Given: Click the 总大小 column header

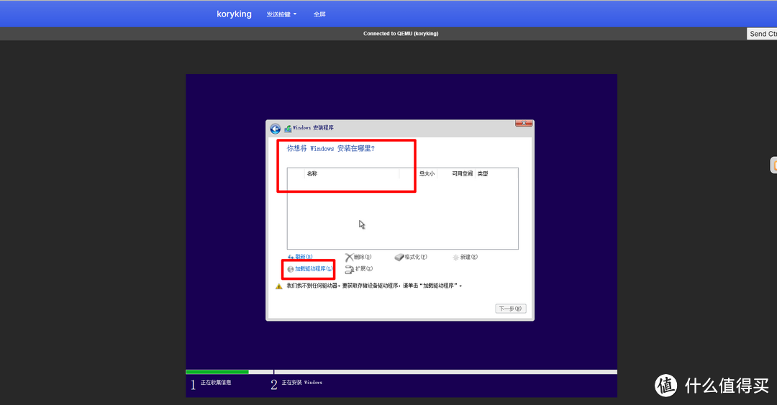Looking at the screenshot, I should (x=427, y=173).
